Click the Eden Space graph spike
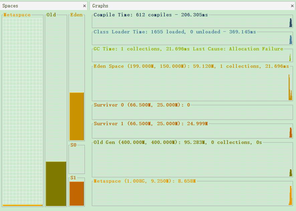The width and height of the screenshot is (296, 211). pyautogui.click(x=290, y=87)
